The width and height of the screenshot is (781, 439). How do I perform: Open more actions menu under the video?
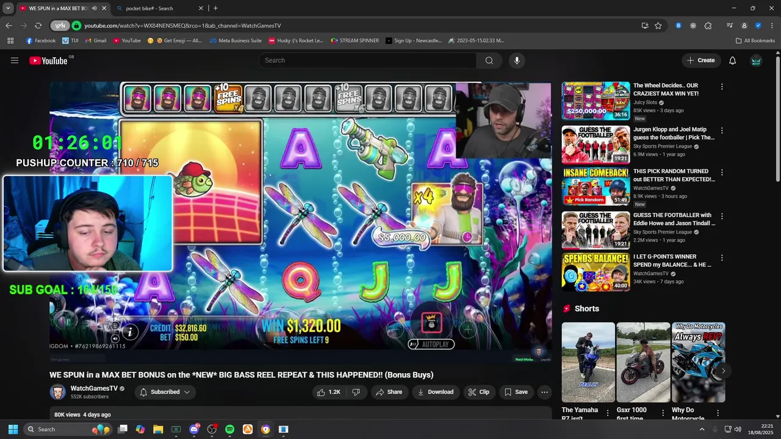point(544,392)
